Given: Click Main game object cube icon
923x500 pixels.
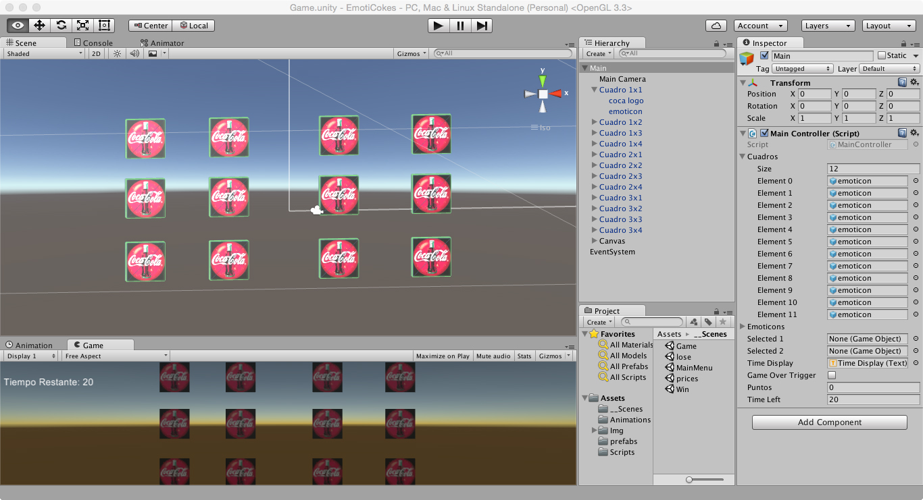Looking at the screenshot, I should 747,59.
